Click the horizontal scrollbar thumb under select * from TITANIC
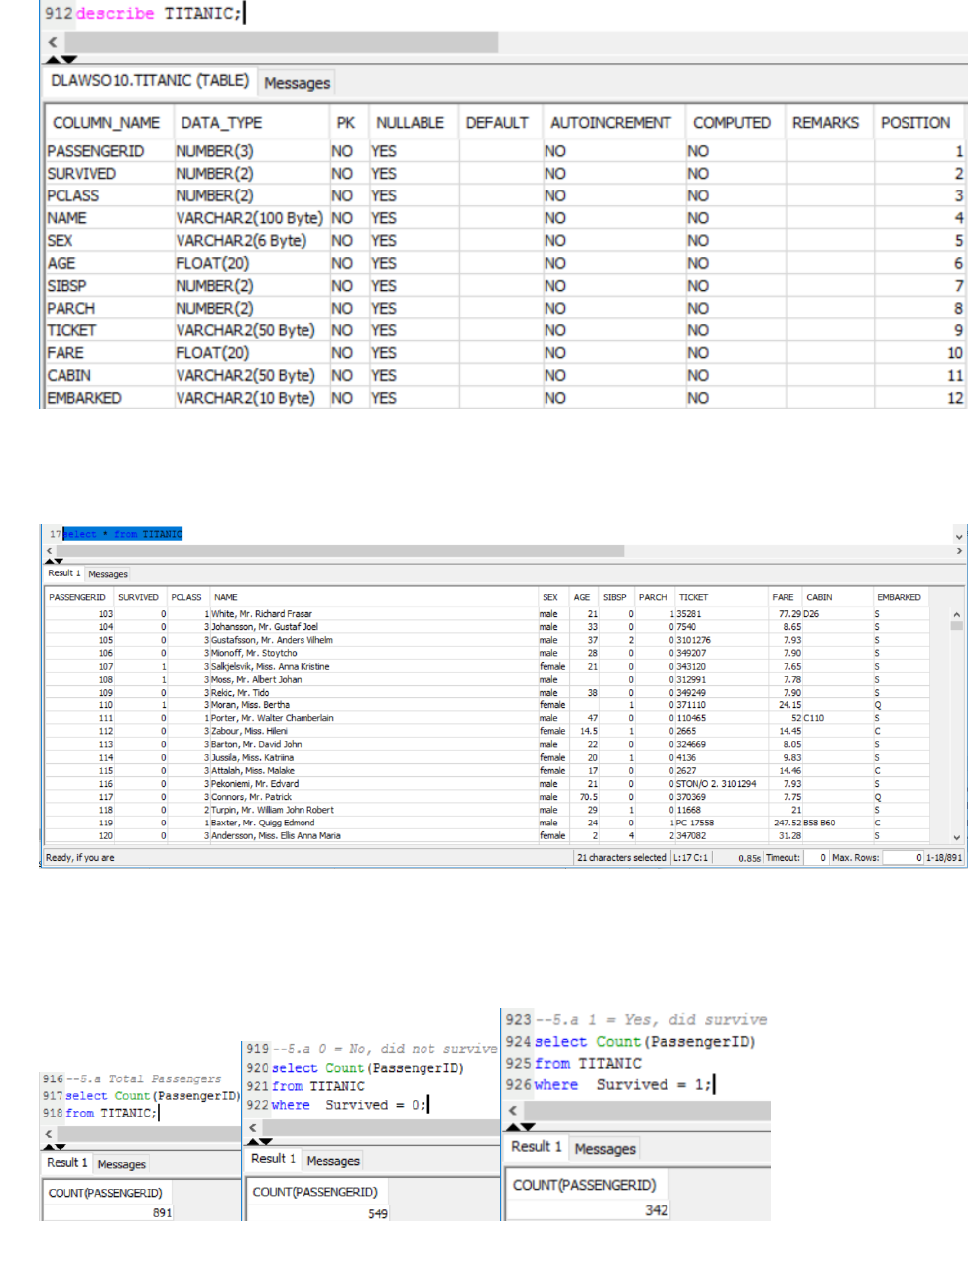Image resolution: width=970 pixels, height=1268 pixels. coord(340,551)
